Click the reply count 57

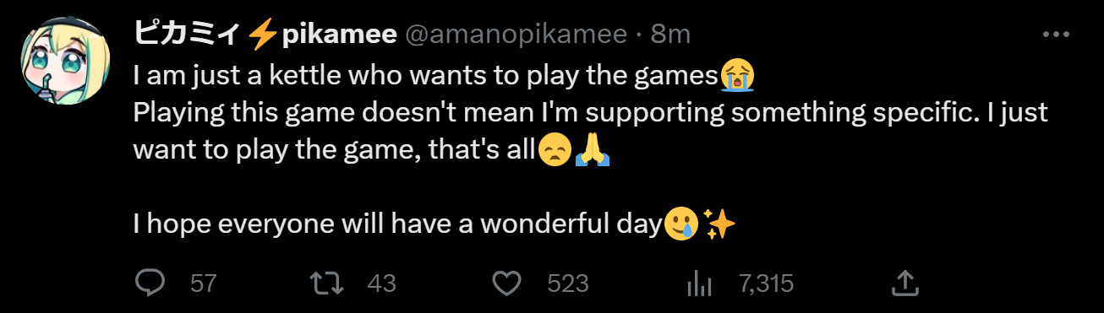[204, 283]
